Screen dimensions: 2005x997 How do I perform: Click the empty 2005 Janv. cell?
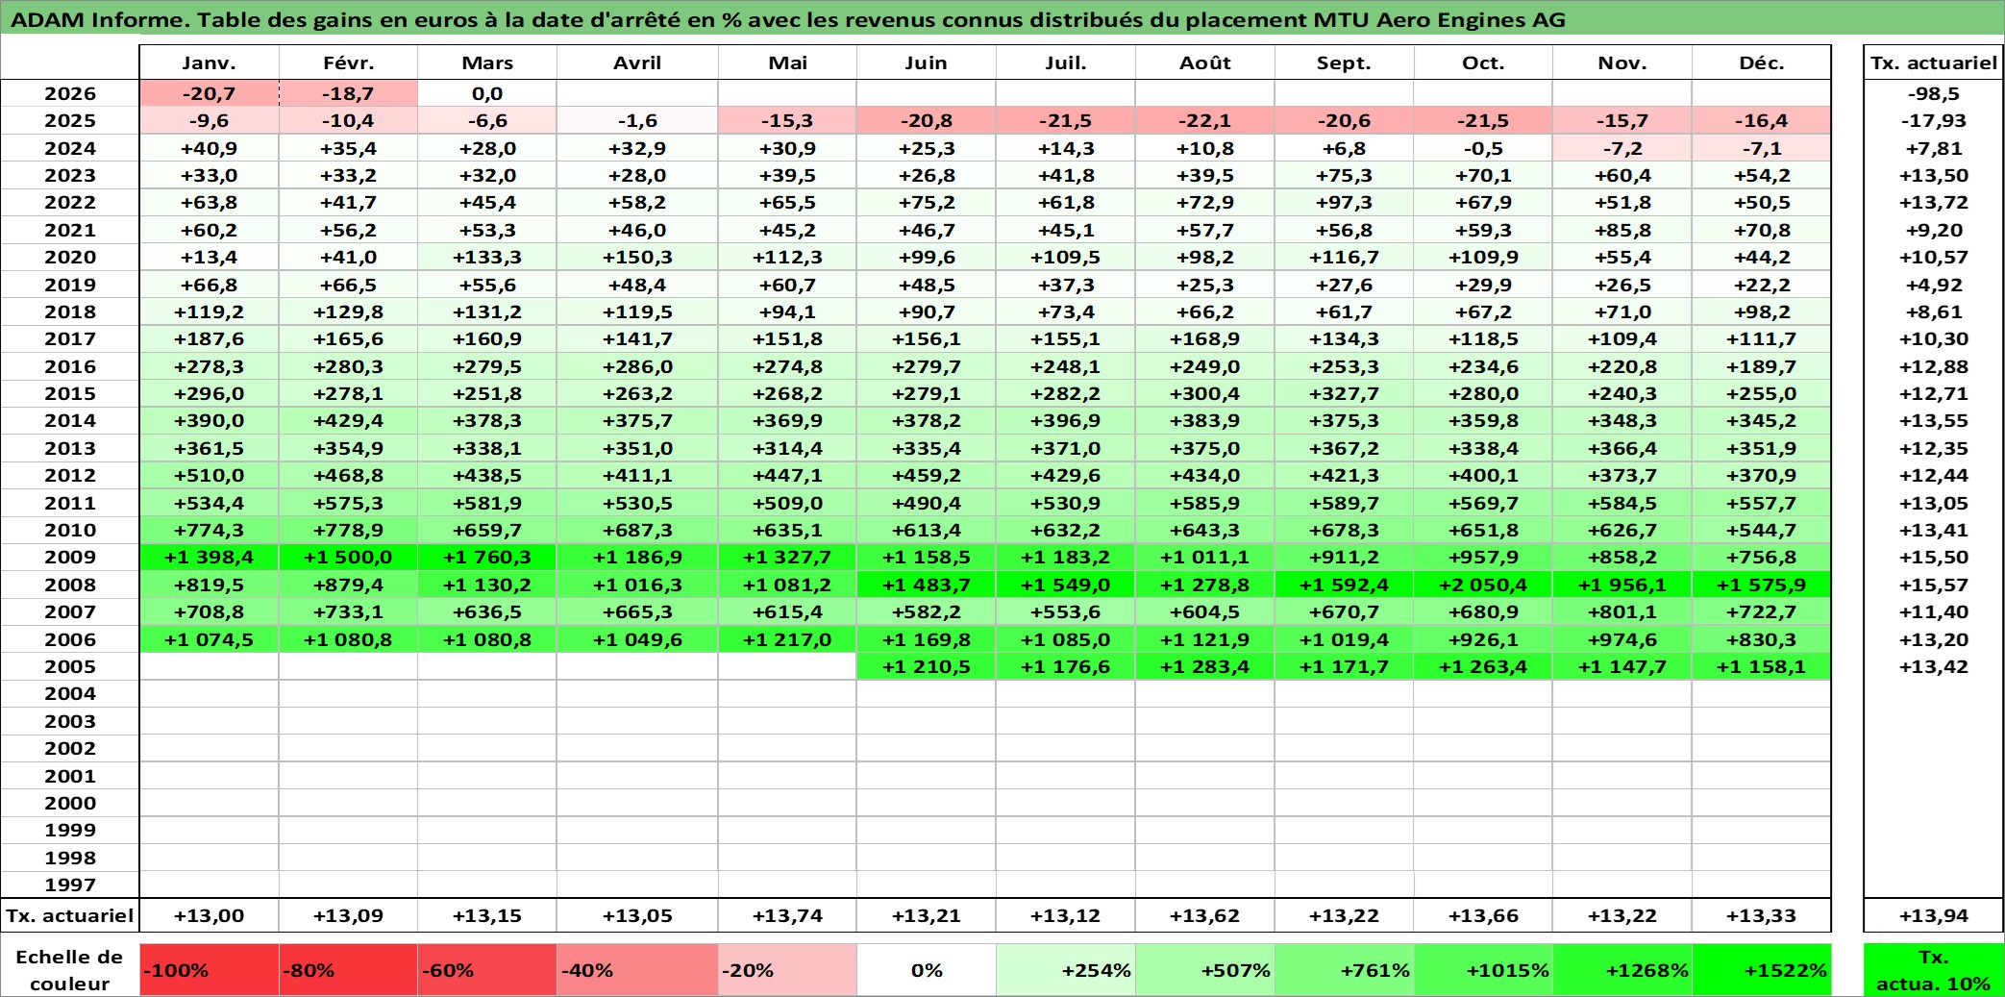[210, 666]
